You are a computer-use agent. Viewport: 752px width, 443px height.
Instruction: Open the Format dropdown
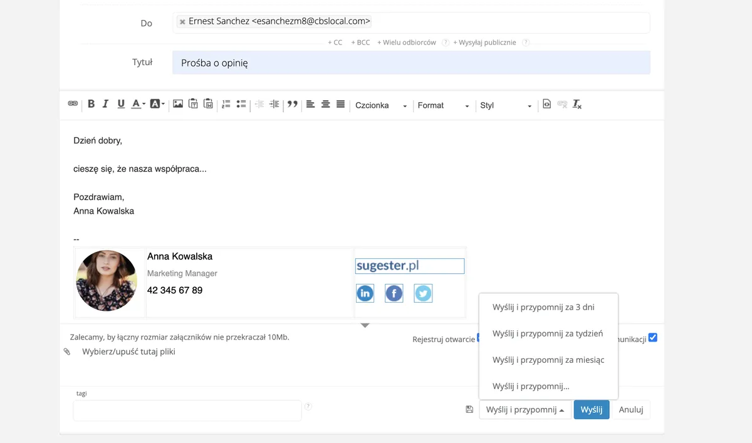pyautogui.click(x=444, y=105)
